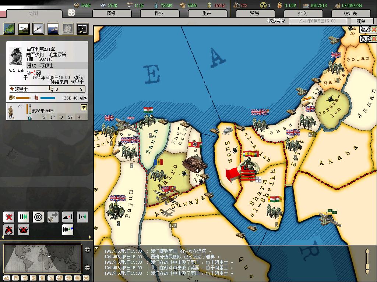Select terrain map mode mountain icon

coord(7,278)
